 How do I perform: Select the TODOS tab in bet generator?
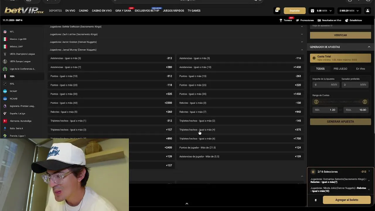pos(320,69)
